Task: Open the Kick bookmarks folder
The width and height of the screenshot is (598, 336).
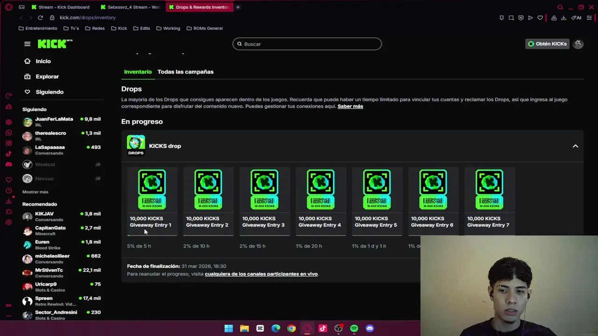Action: tap(119, 28)
